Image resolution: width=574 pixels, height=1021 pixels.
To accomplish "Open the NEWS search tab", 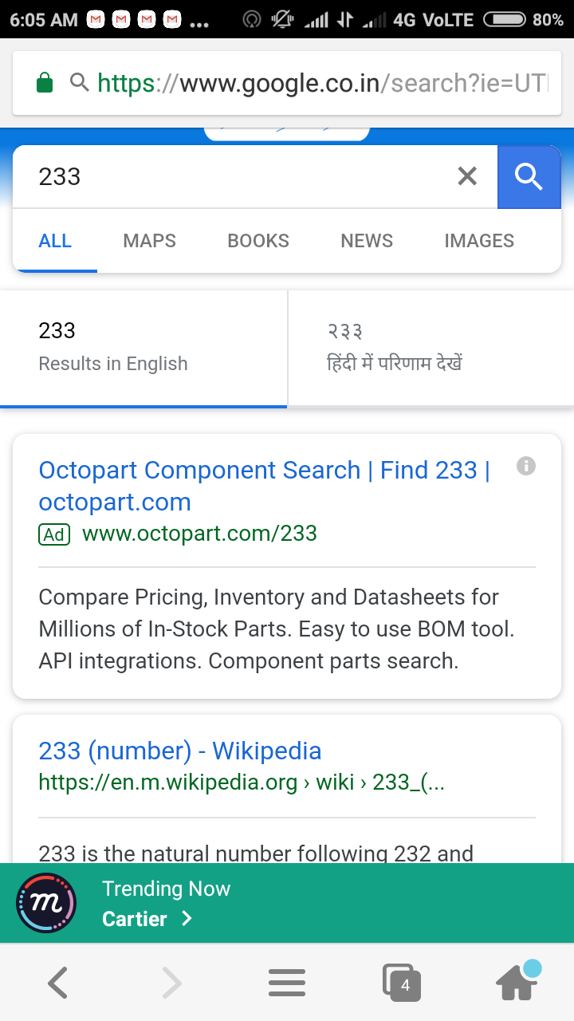I will (x=366, y=240).
